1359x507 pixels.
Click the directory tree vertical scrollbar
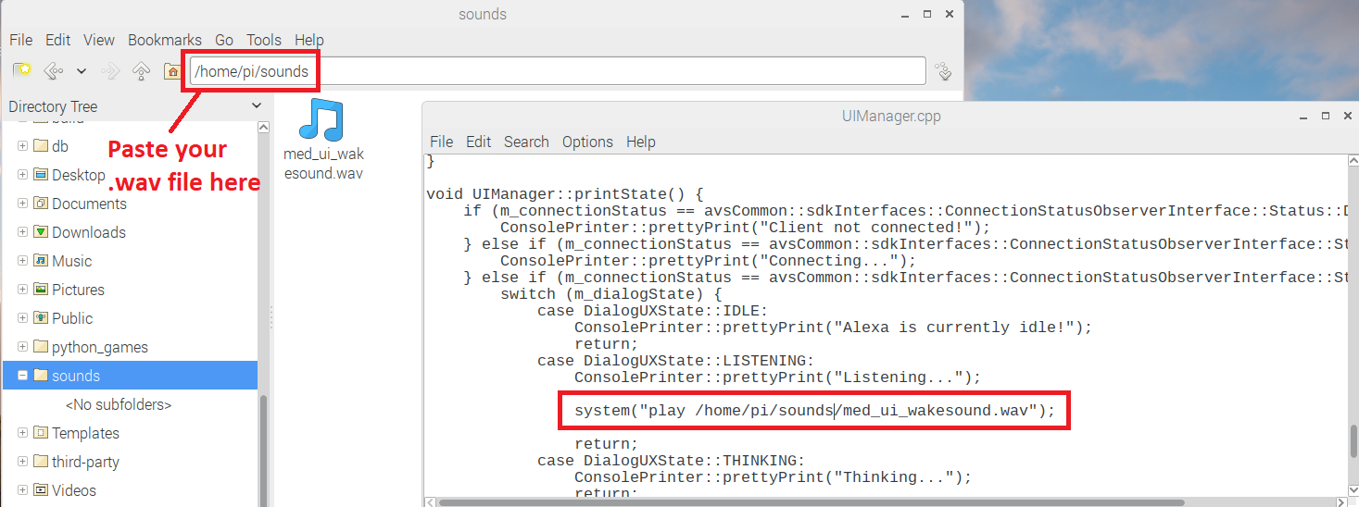tap(264, 451)
